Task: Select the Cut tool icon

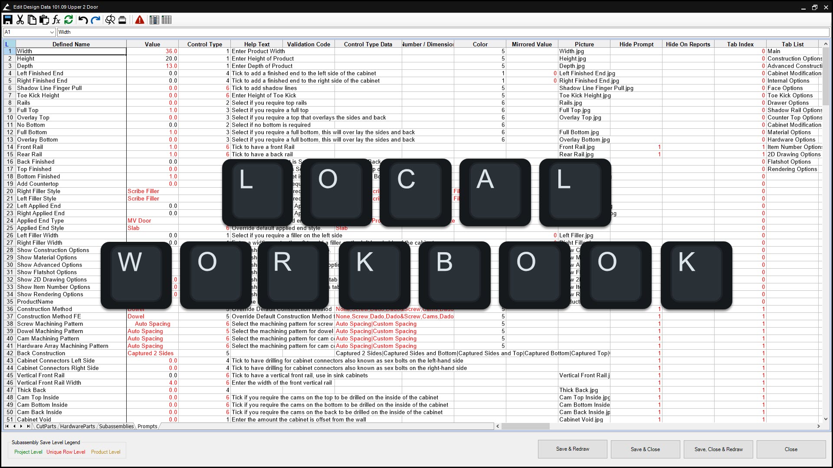Action: tap(20, 19)
